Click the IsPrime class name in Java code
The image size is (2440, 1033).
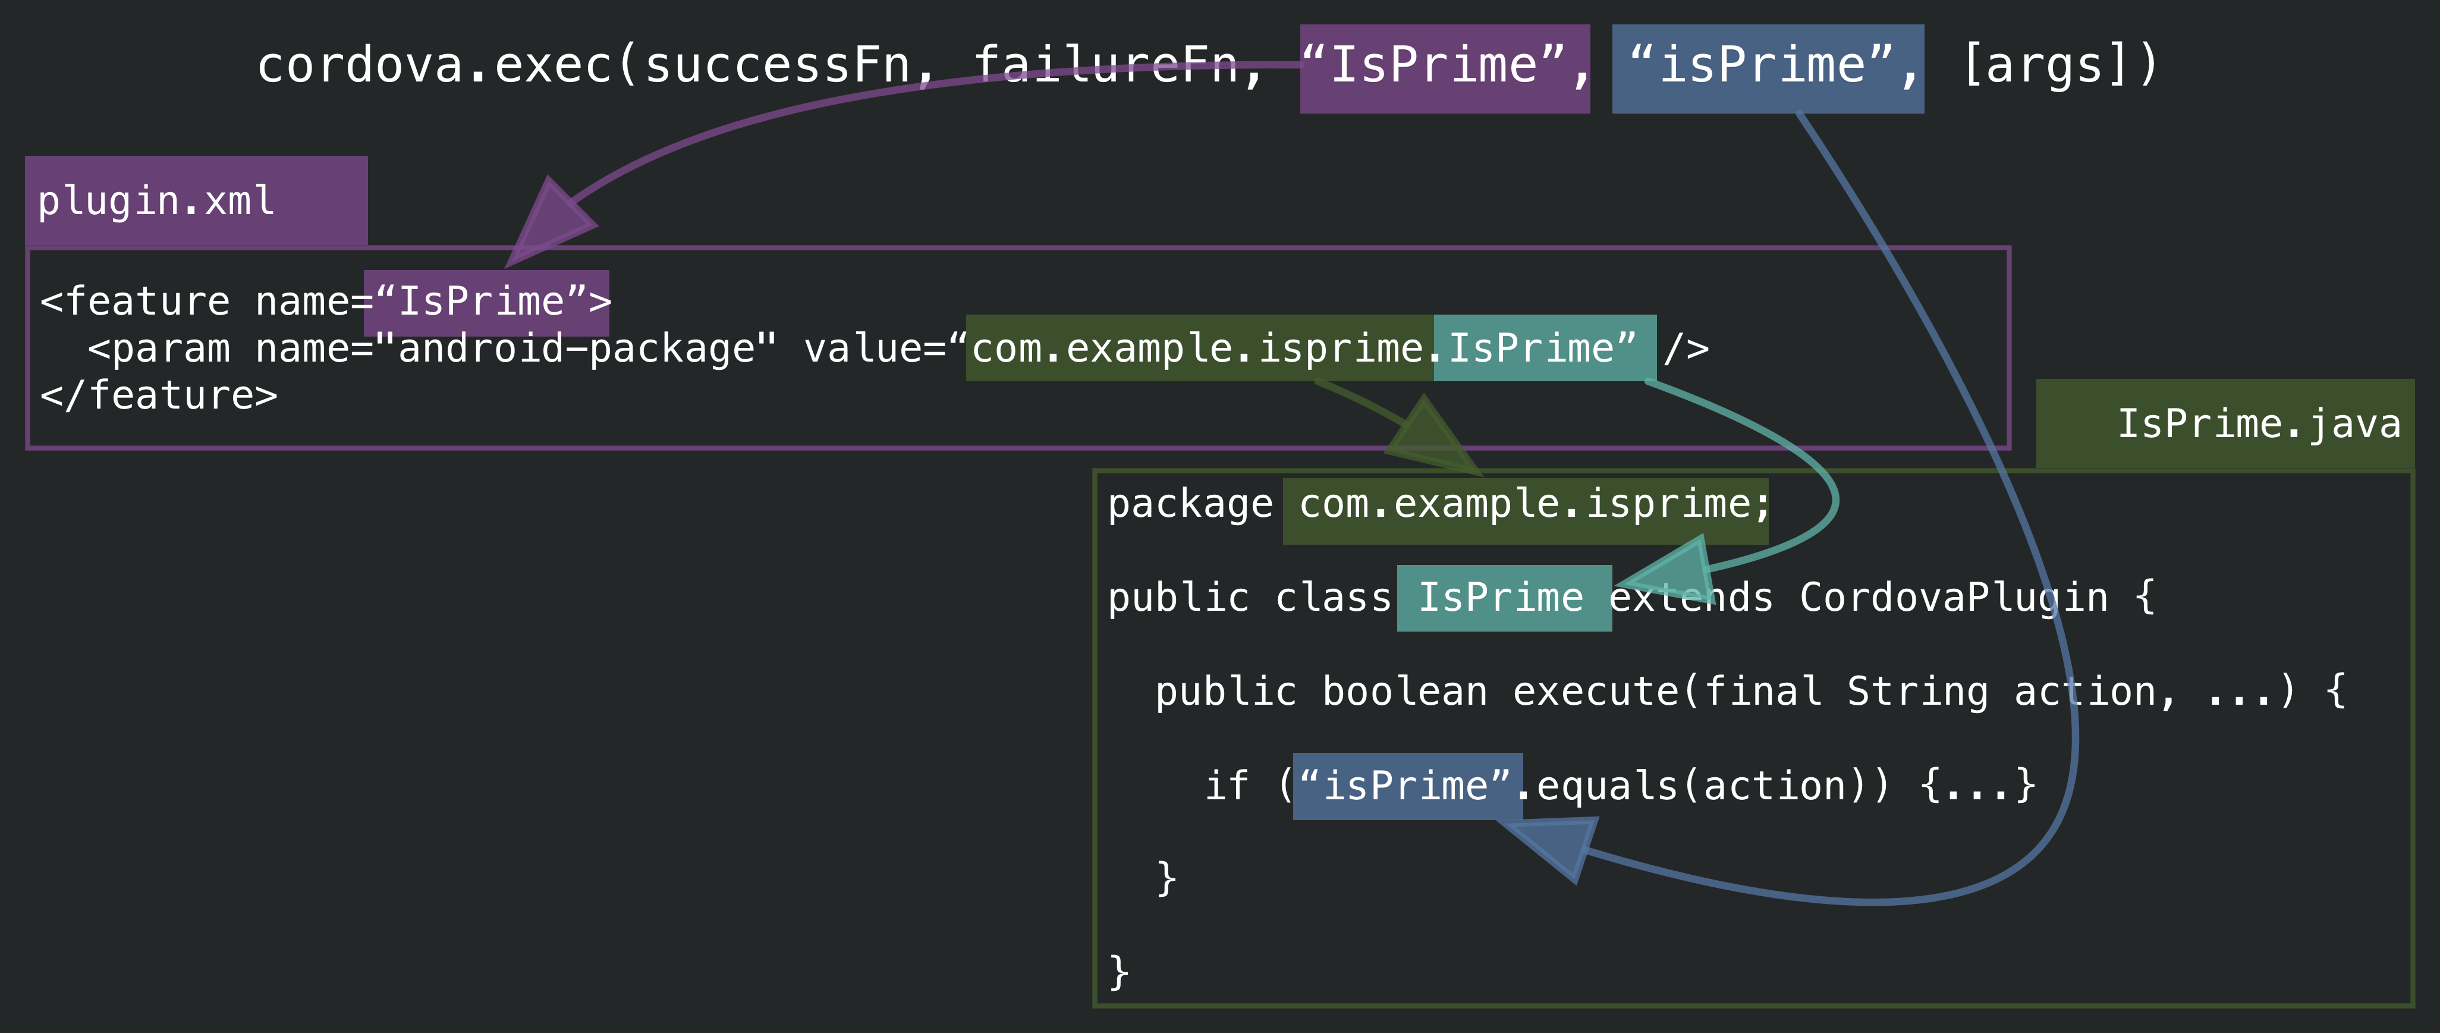(x=1504, y=598)
